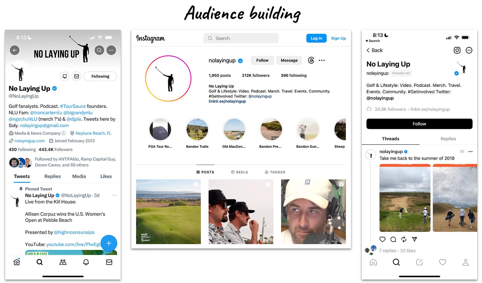
Task: Select the Instagram TAGGED tab
Action: (x=275, y=172)
